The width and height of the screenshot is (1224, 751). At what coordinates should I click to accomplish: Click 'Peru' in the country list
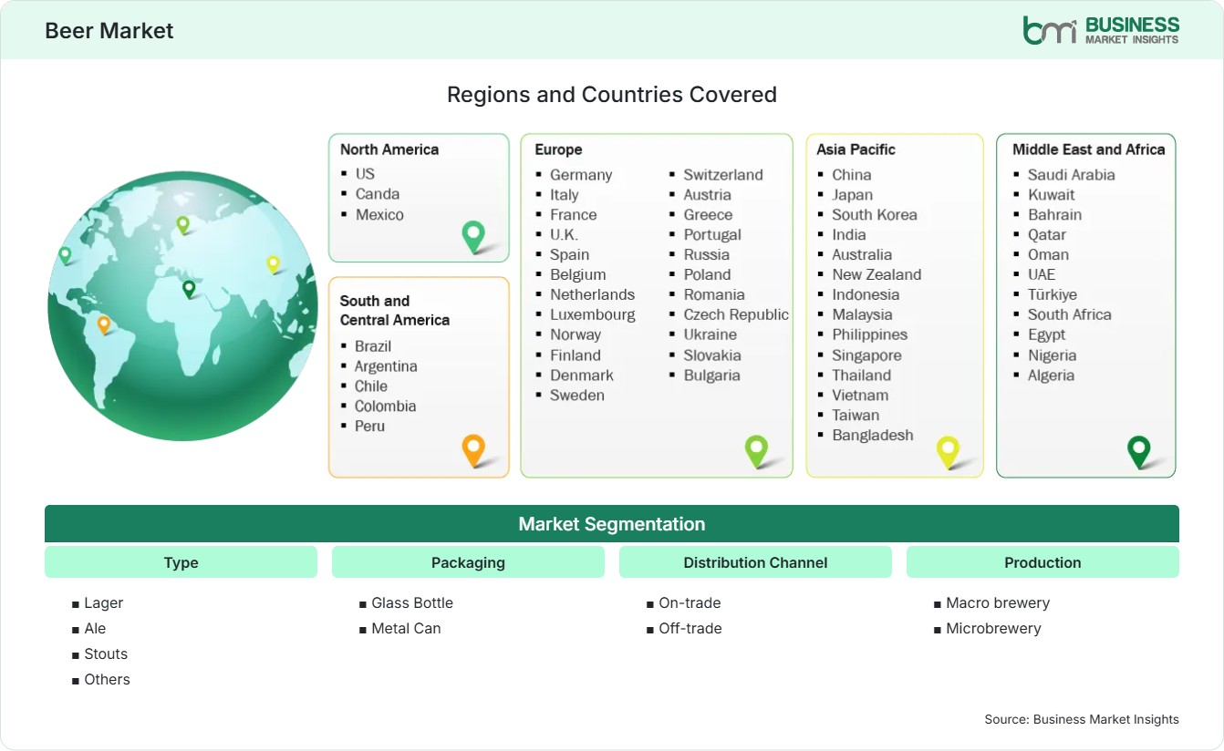tap(369, 426)
